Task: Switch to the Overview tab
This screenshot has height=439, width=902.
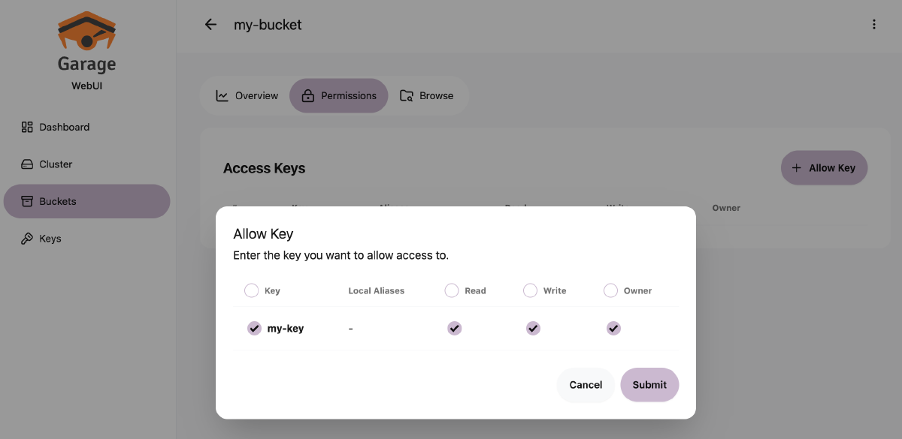Action: point(247,96)
